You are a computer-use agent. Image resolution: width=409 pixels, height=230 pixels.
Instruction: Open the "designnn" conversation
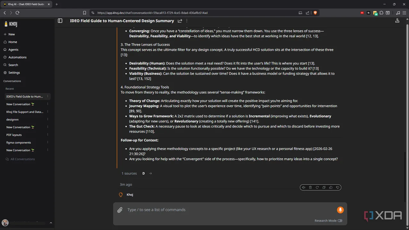[x=12, y=119]
